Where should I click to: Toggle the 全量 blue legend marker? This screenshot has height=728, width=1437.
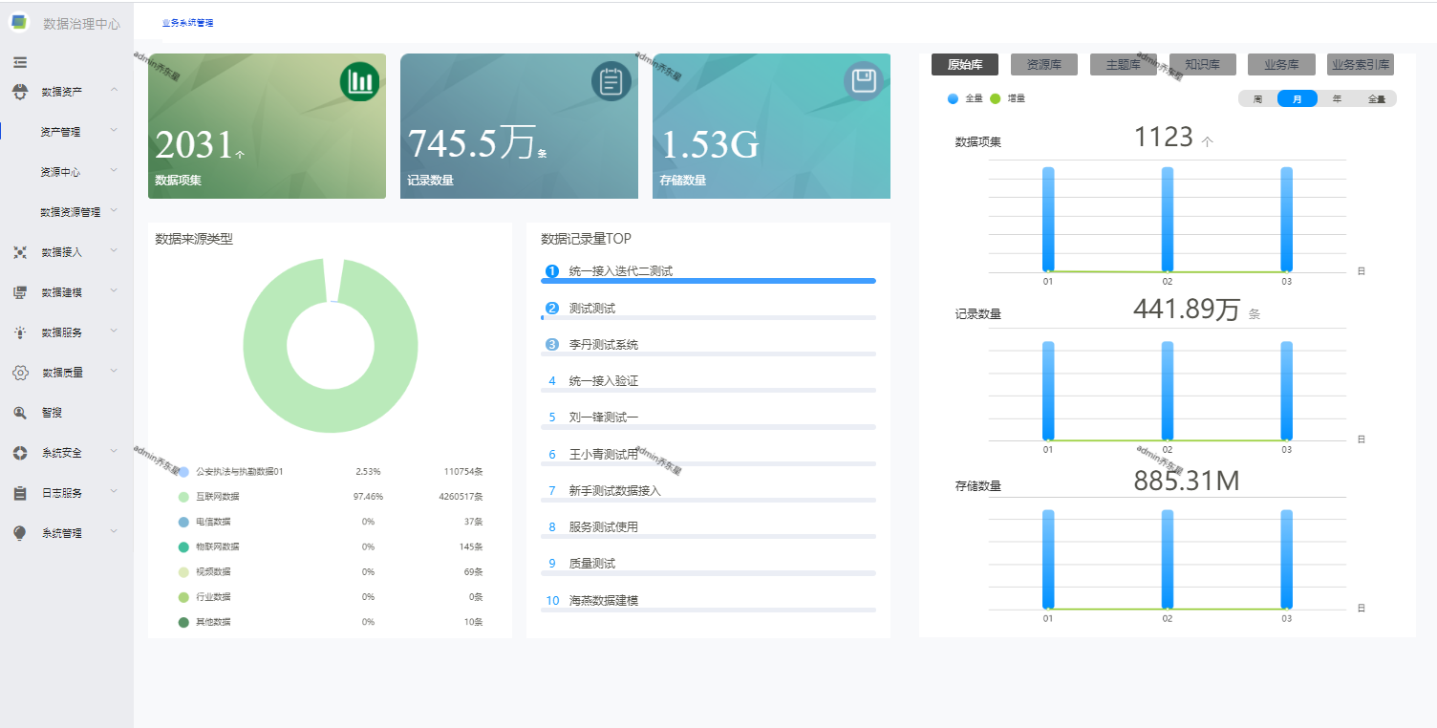point(953,98)
